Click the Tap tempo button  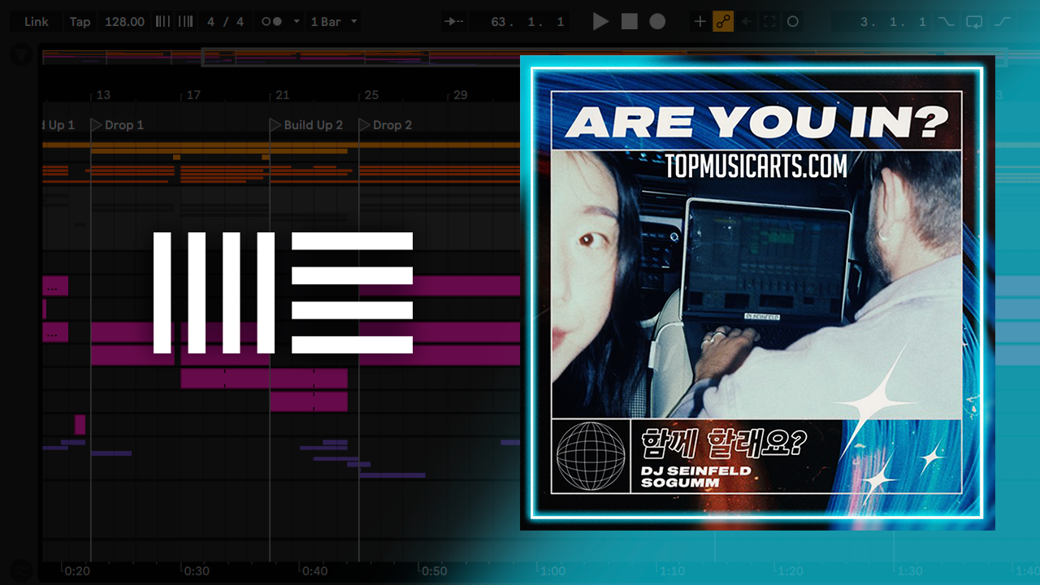(80, 22)
